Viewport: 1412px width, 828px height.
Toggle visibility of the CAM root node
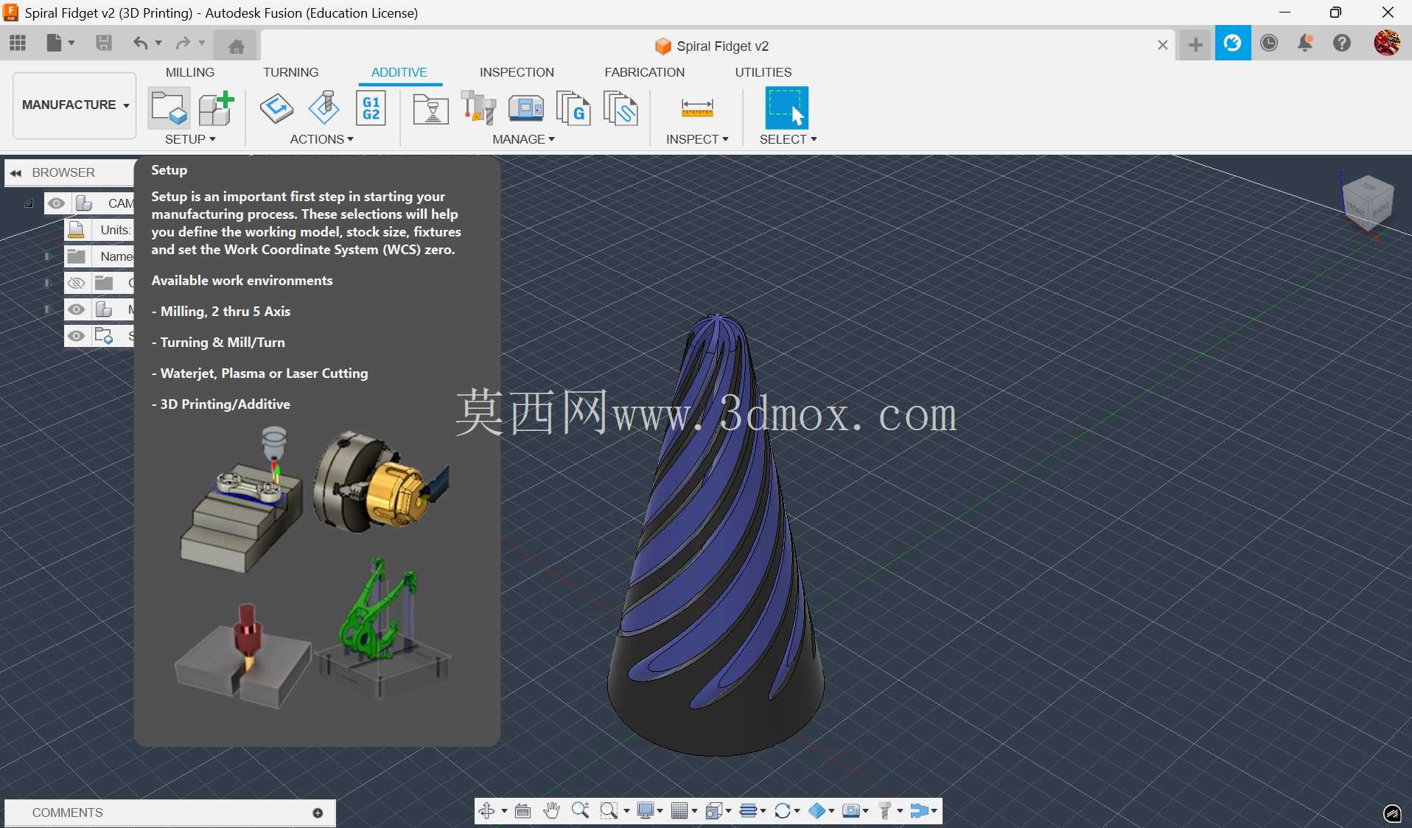click(56, 203)
